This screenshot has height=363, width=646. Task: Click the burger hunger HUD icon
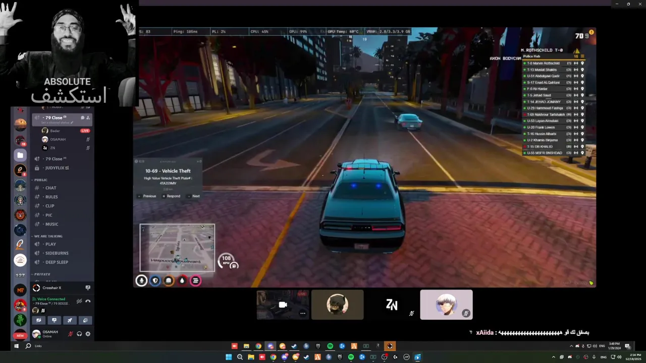169,281
